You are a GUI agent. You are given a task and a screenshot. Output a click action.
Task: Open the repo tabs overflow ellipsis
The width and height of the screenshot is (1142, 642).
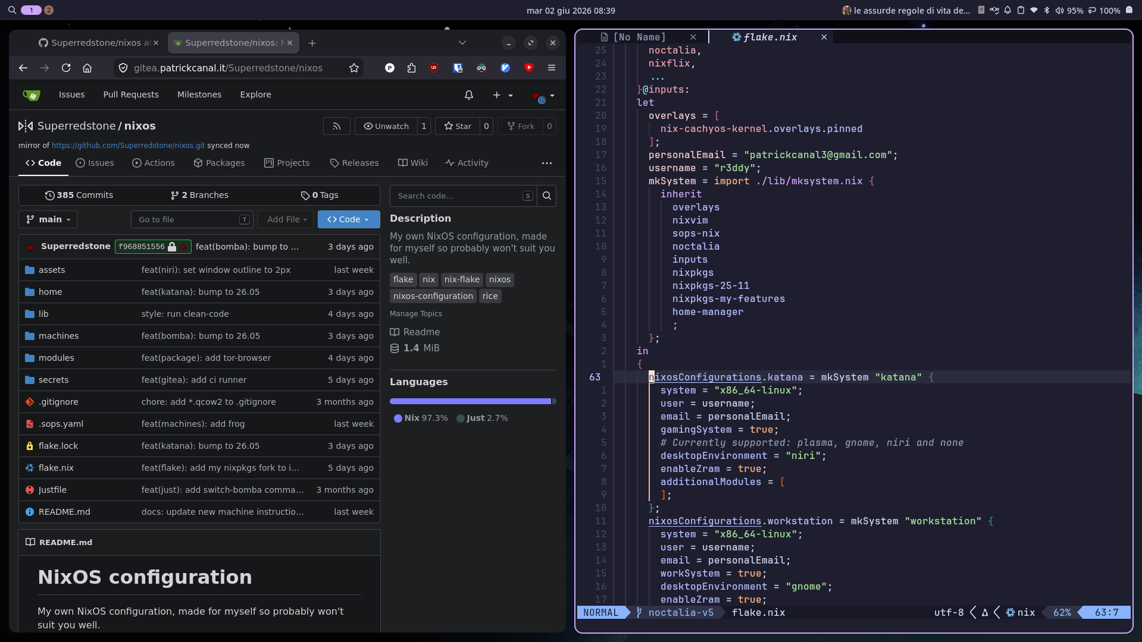tap(547, 163)
